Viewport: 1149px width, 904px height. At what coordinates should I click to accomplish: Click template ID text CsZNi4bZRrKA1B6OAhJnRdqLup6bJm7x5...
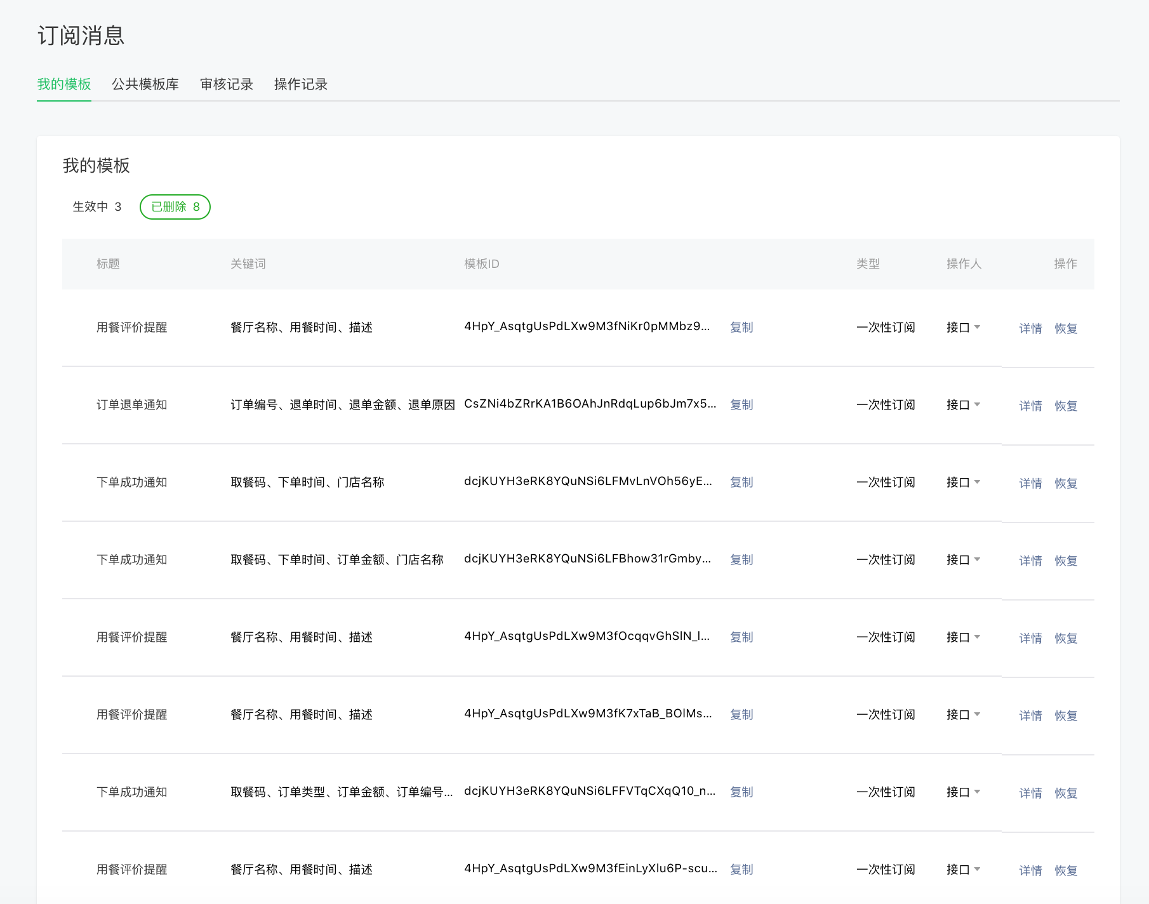(x=590, y=404)
